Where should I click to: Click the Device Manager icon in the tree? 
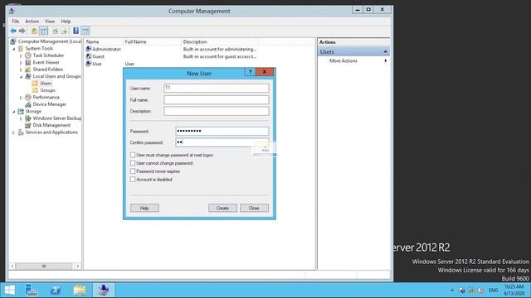tap(28, 104)
